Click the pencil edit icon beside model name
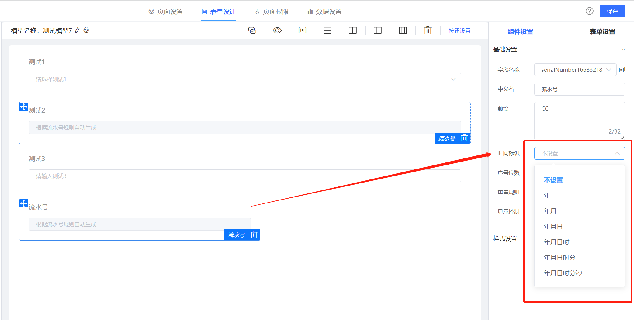The image size is (634, 320). click(x=78, y=30)
